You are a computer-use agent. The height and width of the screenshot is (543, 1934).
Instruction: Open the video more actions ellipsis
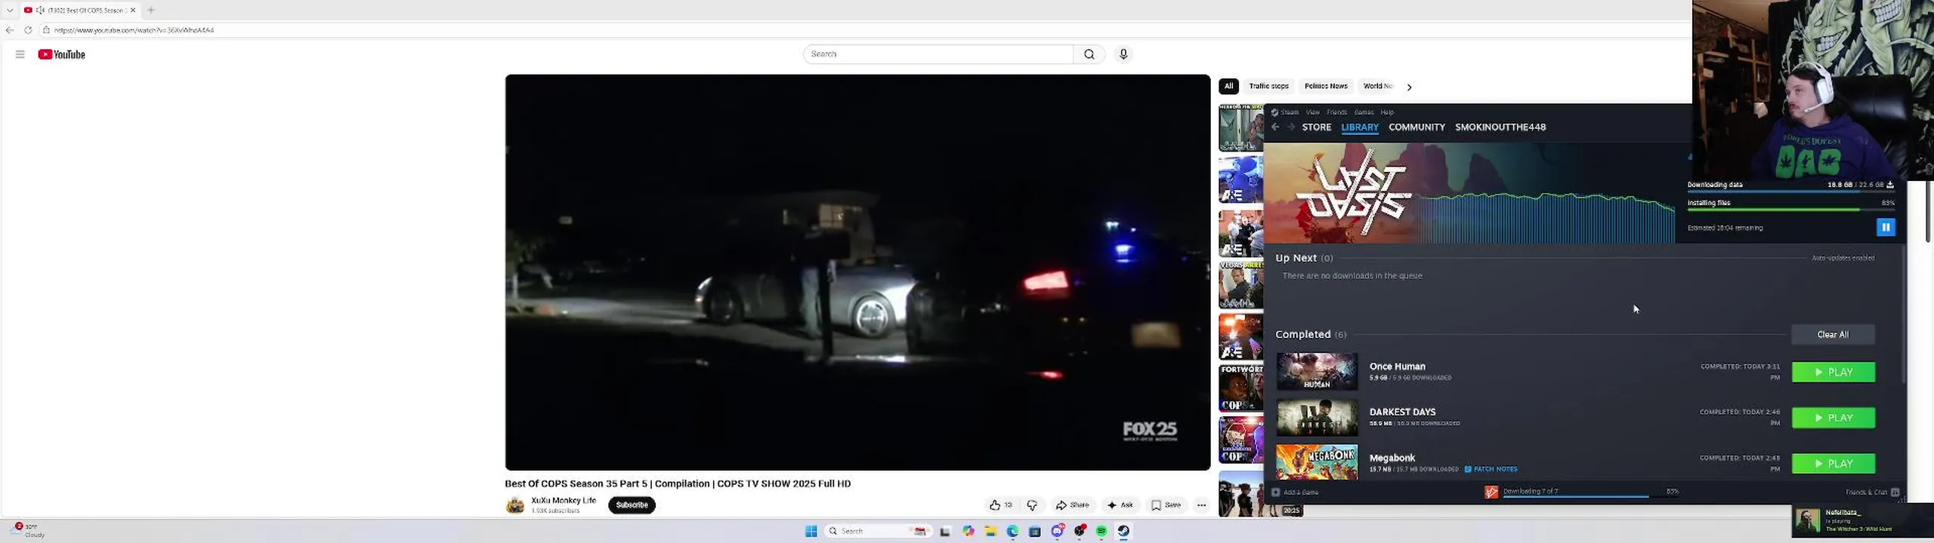1201,505
